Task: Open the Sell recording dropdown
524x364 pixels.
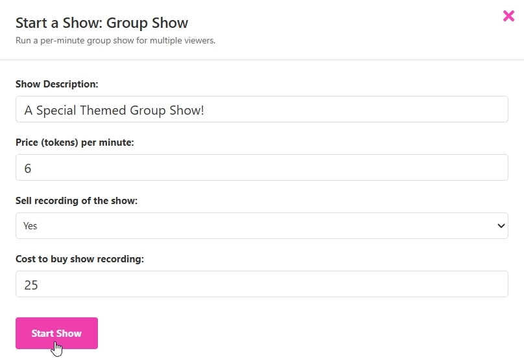Action: pos(261,225)
